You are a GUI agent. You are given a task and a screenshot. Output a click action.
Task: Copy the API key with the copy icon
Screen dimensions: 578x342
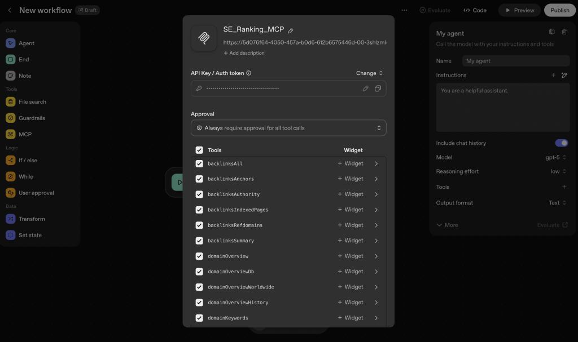tap(378, 88)
